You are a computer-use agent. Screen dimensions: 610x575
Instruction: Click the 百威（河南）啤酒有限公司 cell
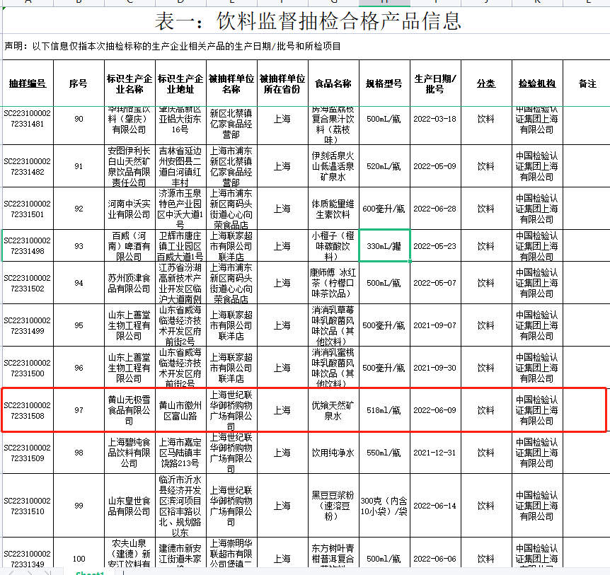[x=129, y=246]
